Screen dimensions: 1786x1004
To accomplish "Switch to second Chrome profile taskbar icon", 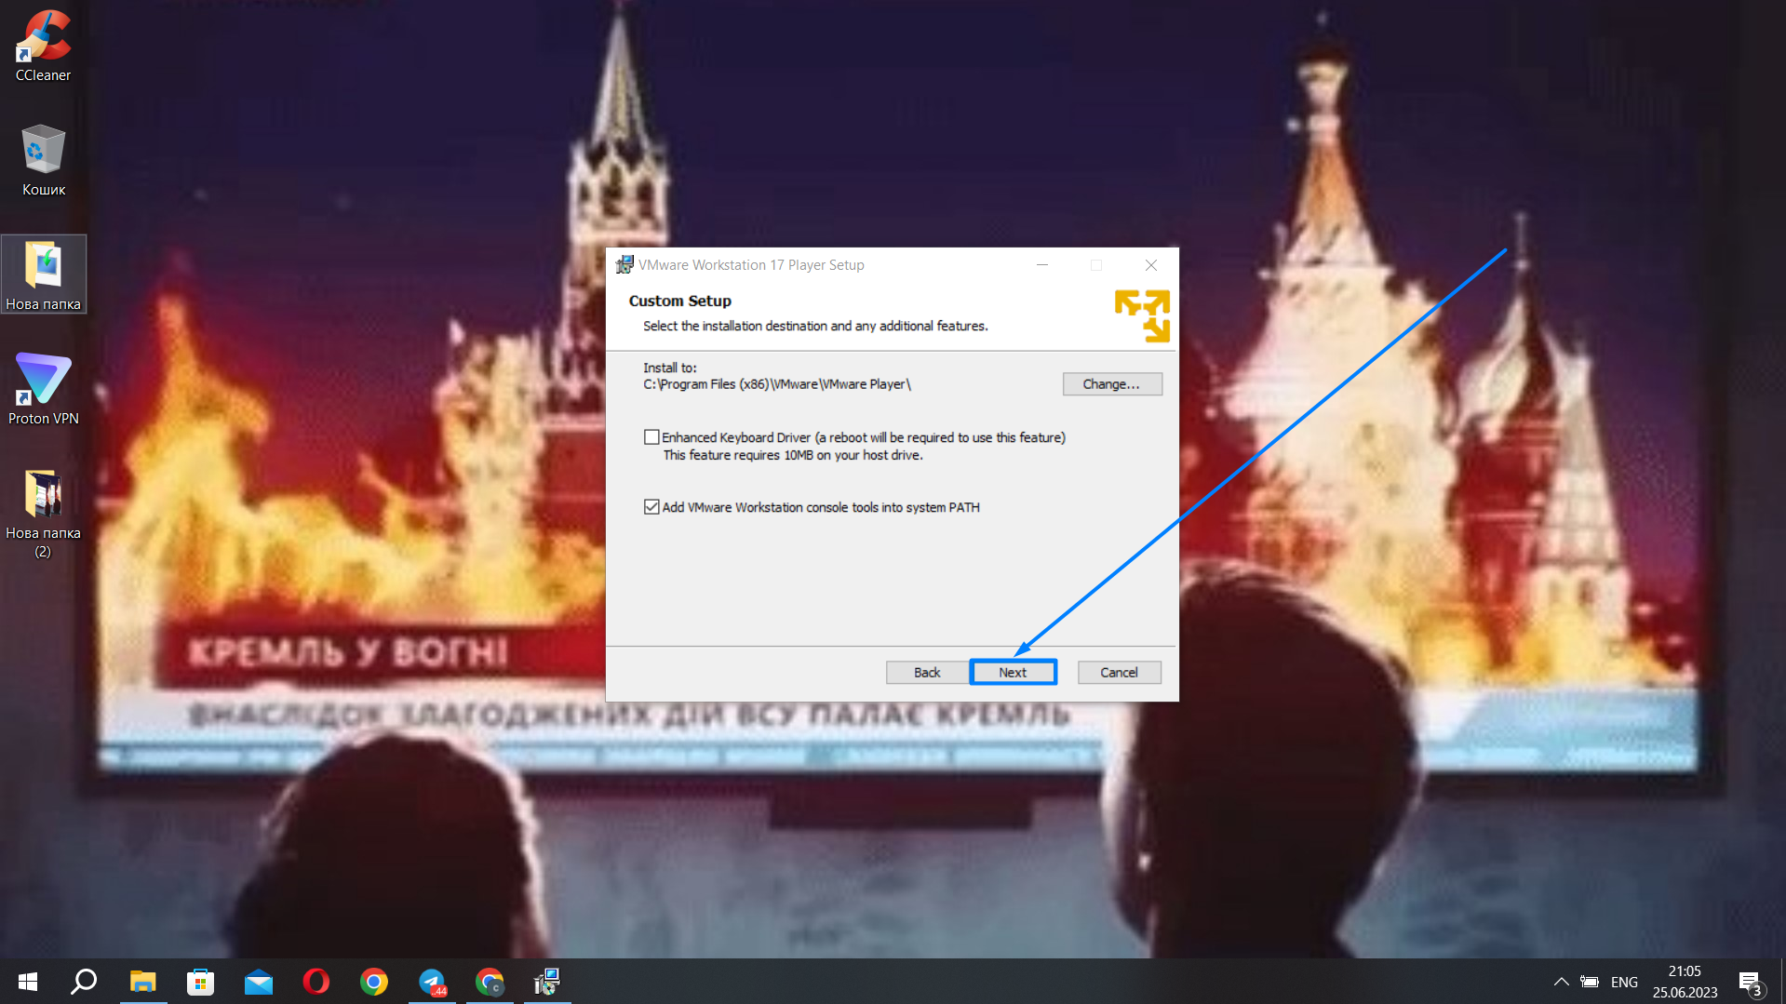I will point(490,982).
